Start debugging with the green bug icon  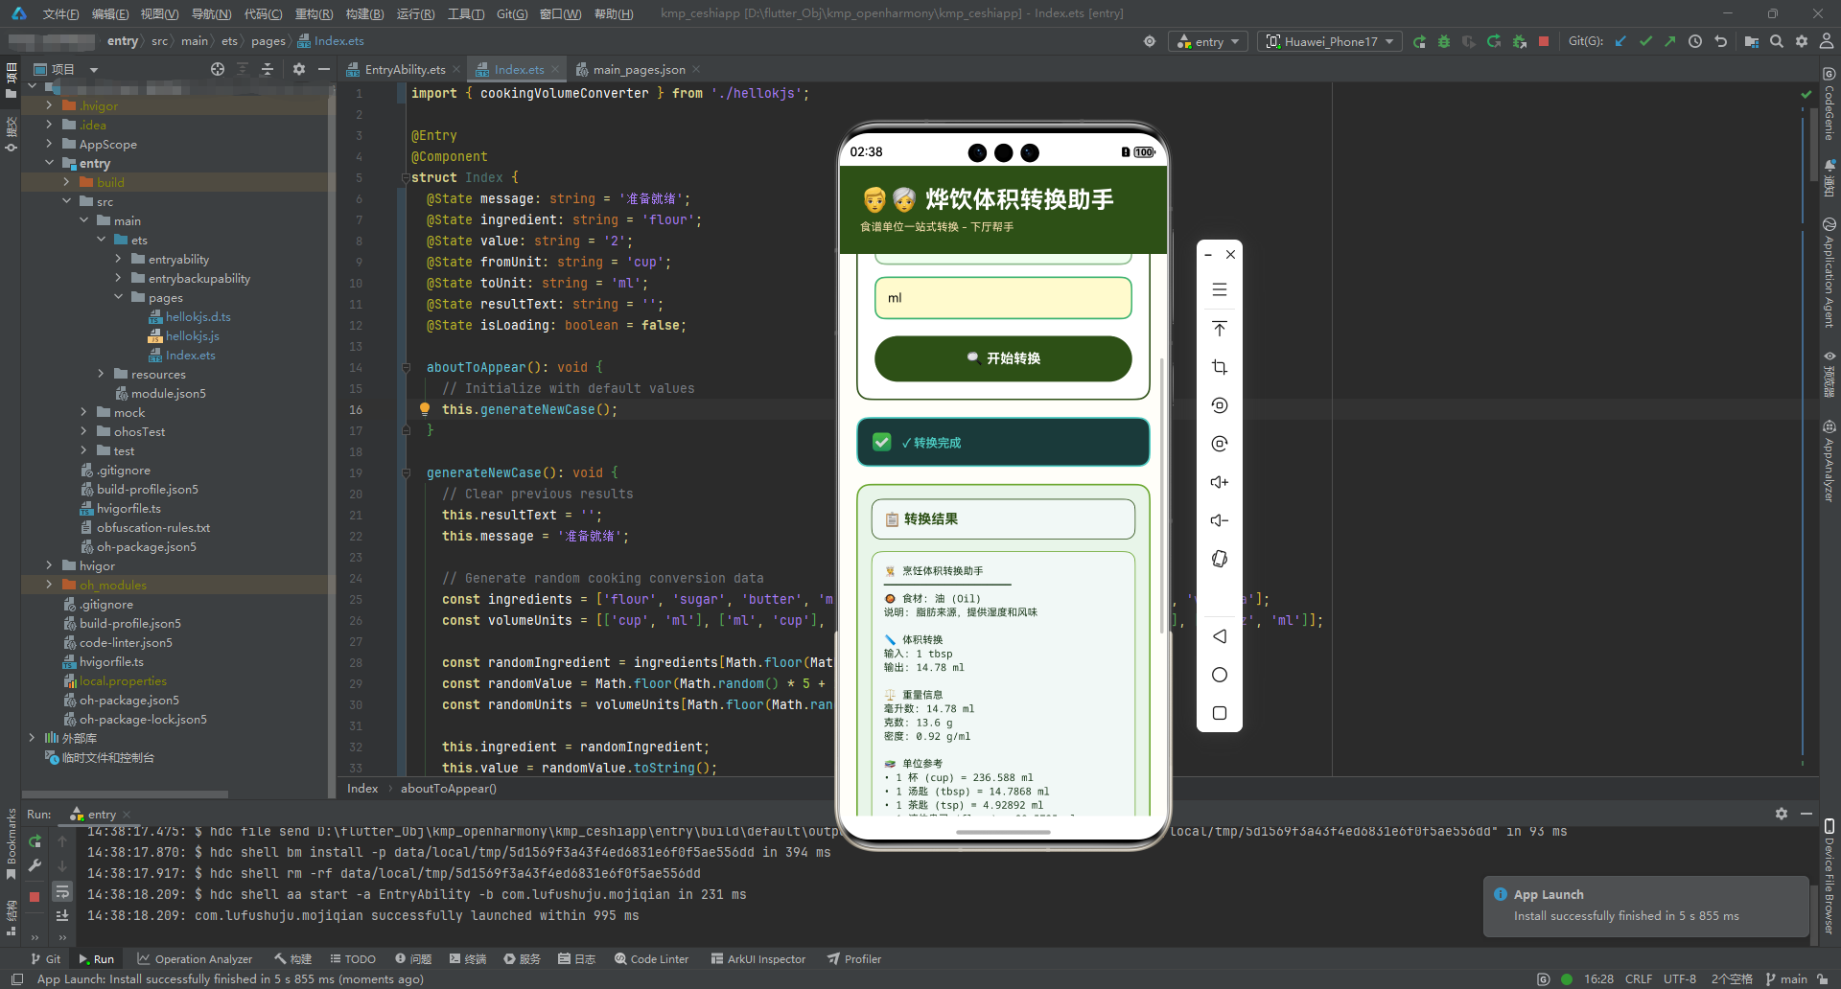pyautogui.click(x=1444, y=41)
